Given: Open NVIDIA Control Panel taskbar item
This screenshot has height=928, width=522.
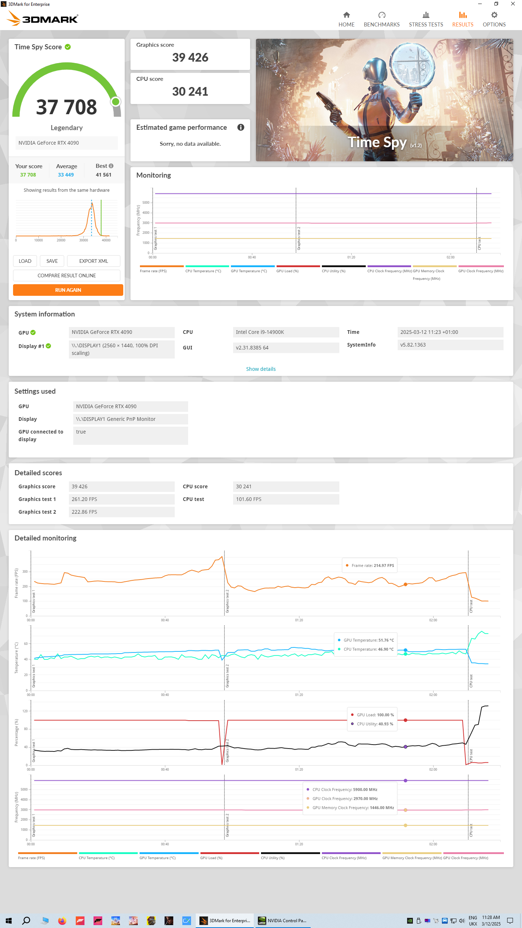Looking at the screenshot, I should coord(283,920).
